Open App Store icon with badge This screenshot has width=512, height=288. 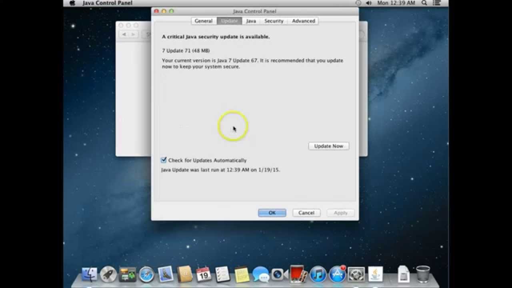(337, 274)
